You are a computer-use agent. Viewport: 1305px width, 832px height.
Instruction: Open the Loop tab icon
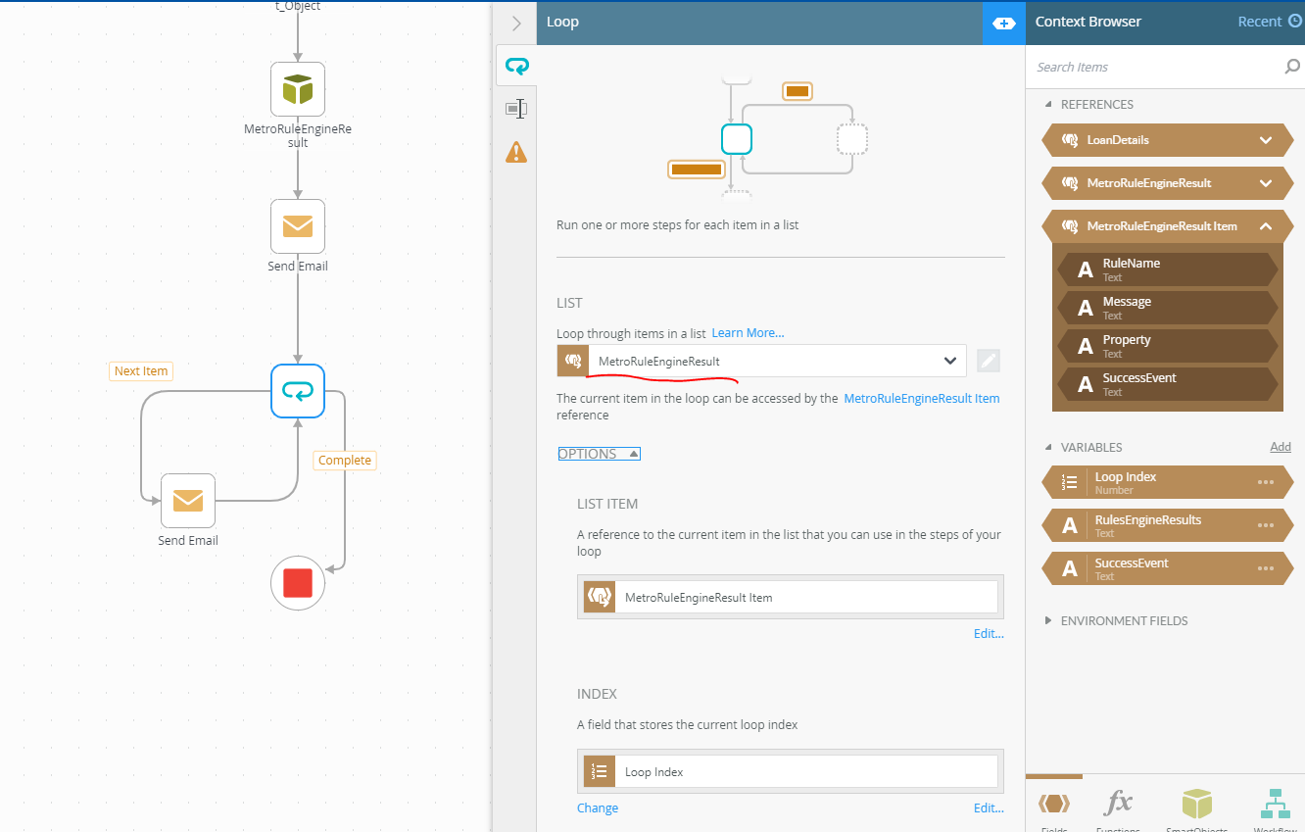(x=516, y=66)
